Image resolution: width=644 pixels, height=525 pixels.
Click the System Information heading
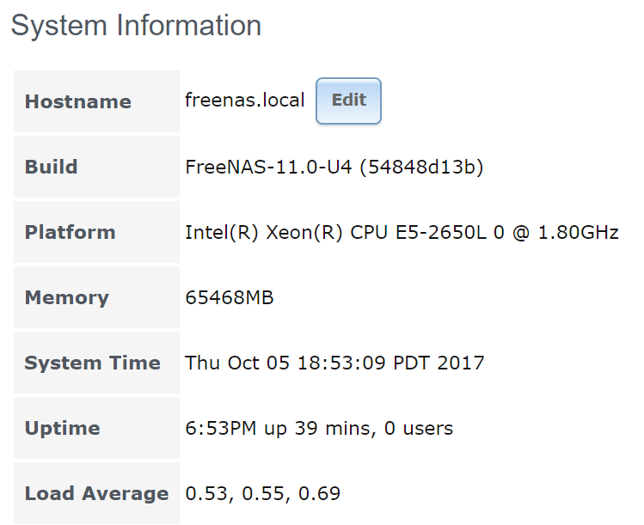click(x=136, y=26)
